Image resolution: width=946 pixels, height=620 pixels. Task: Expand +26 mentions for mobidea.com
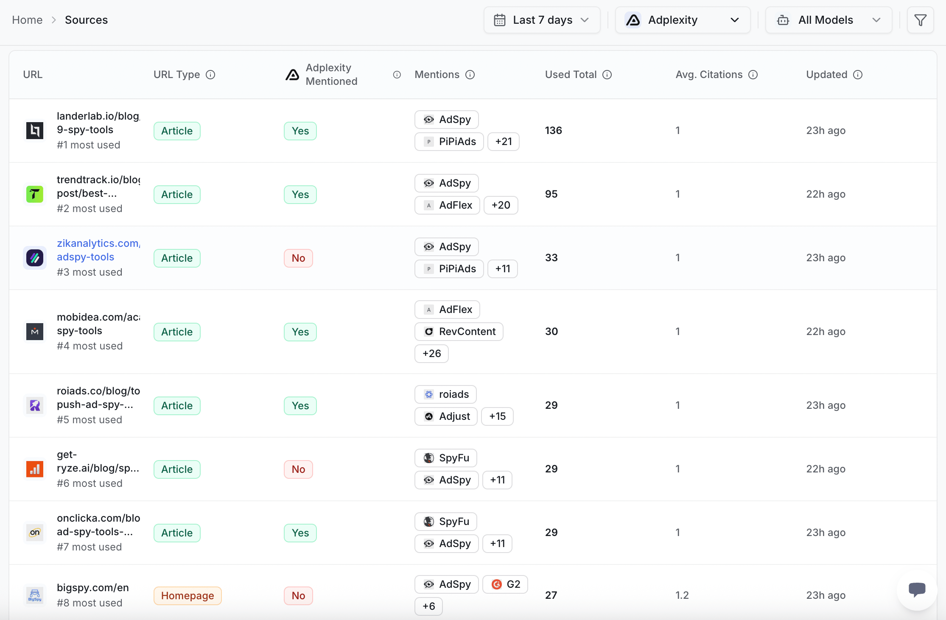pos(432,354)
